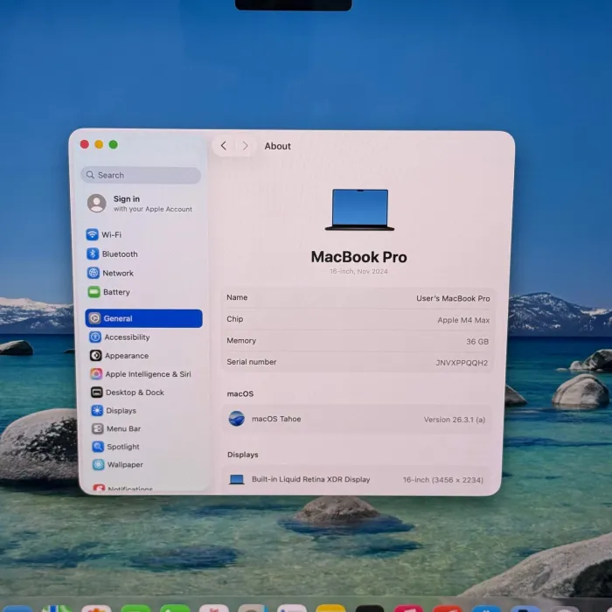This screenshot has width=612, height=612.
Task: Select General in the sidebar
Action: click(143, 318)
